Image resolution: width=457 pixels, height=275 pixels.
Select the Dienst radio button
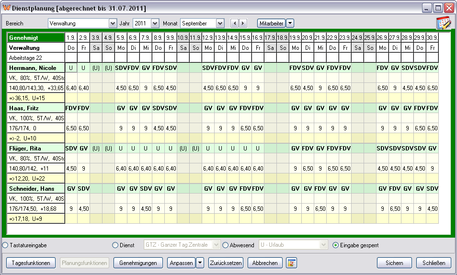click(x=115, y=245)
